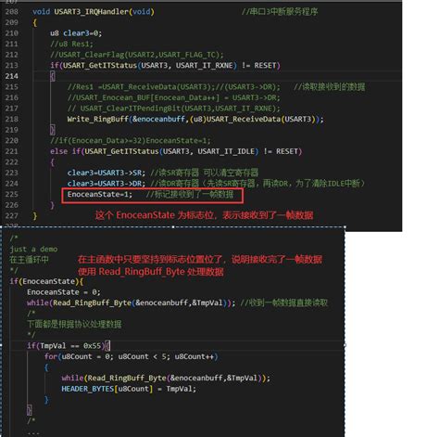Click the else if USART_IT_IDLE condition
The width and height of the screenshot is (439, 437).
click(x=176, y=151)
